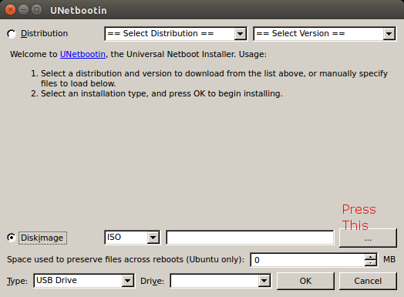Viewport: 404px width, 297px height.
Task: Open the ISO image type dropdown
Action: point(132,237)
